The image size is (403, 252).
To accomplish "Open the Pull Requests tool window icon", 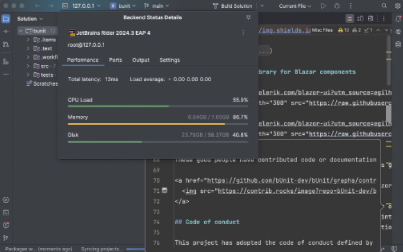I will coord(6,44).
